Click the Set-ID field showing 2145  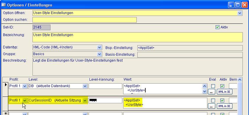pos(41,27)
